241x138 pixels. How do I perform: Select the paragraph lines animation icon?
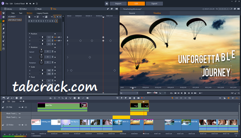(x=38, y=17)
